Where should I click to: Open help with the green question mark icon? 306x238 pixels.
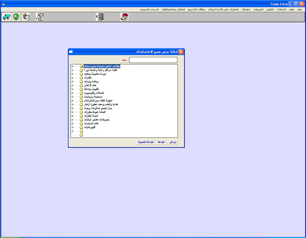[16, 17]
